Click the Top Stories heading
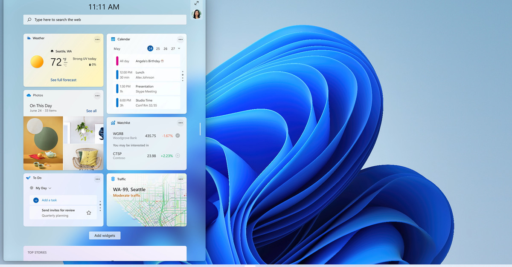 (x=37, y=253)
